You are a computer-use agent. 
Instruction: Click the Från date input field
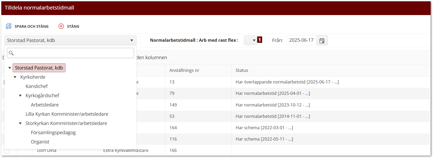[301, 40]
